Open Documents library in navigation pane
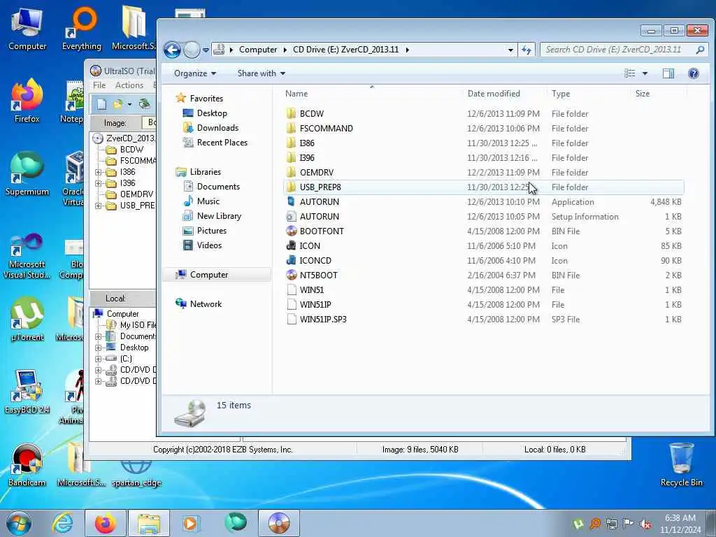The height and width of the screenshot is (537, 716). point(211,186)
